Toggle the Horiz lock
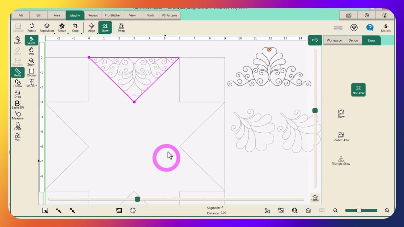404x227 pixels. [18, 126]
